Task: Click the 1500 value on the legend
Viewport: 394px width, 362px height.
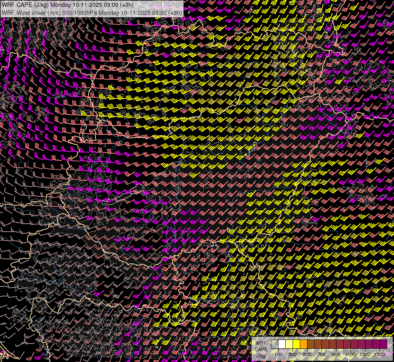Action: pyautogui.click(x=380, y=354)
